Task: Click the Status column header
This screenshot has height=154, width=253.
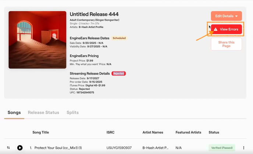Action: pyautogui.click(x=214, y=132)
